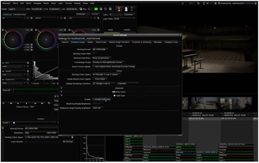
Task: Click the green layer enable indicator in the top bar
Action: tap(95, 9)
